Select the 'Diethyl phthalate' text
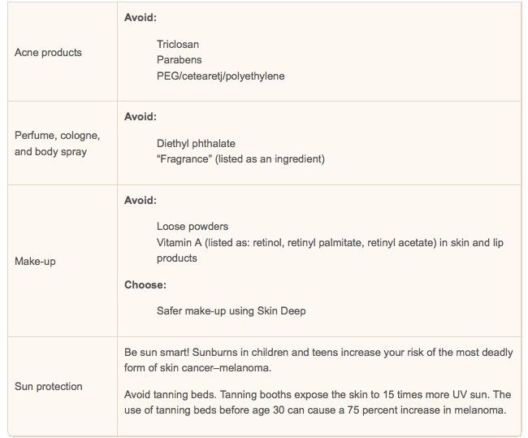The height and width of the screenshot is (438, 528). (x=196, y=144)
